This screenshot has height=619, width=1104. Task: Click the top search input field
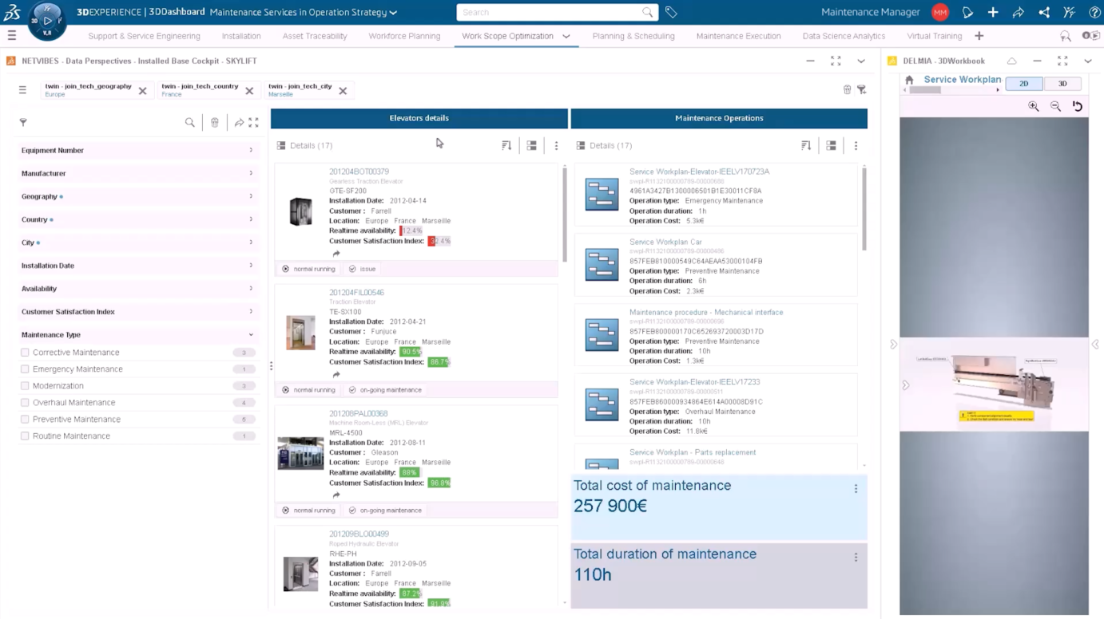tap(551, 13)
